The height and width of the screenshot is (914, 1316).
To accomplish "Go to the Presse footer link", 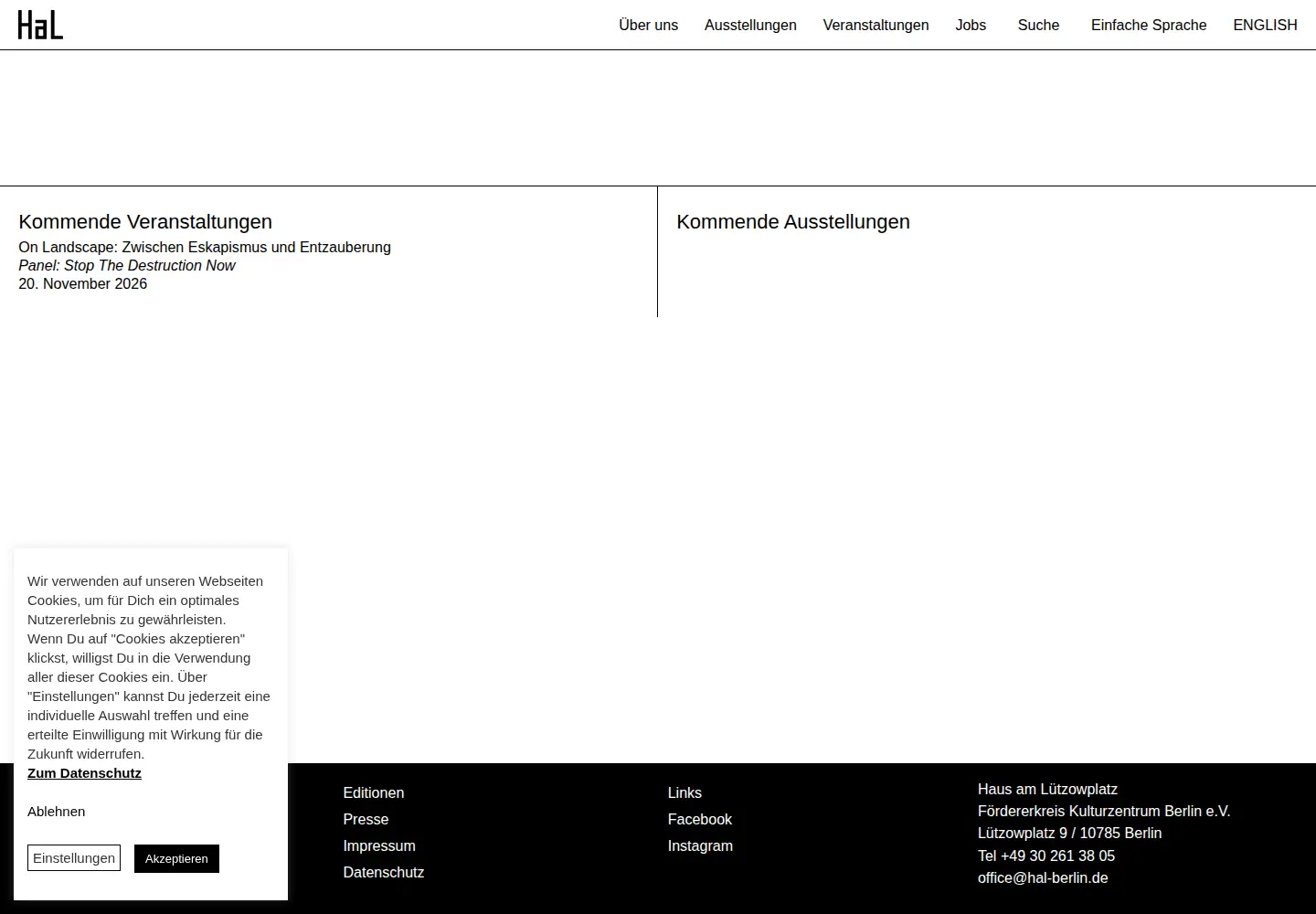I will click(x=366, y=820).
